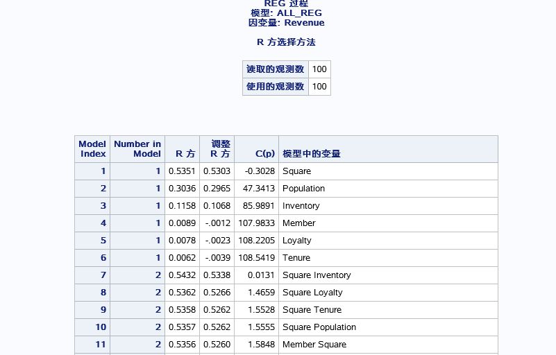Click the 'Number in Model' column header
The height and width of the screenshot is (355, 556).
click(x=137, y=149)
